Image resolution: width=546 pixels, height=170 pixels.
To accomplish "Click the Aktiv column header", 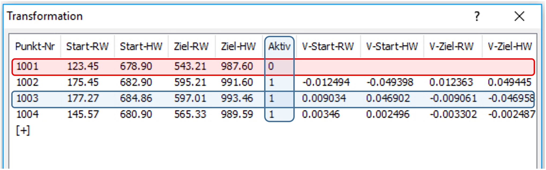I will (x=279, y=47).
